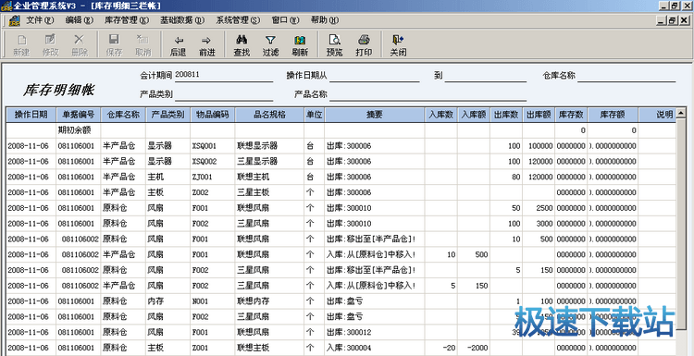Click the 出库数 column header
This screenshot has height=356, width=694.
[x=506, y=115]
